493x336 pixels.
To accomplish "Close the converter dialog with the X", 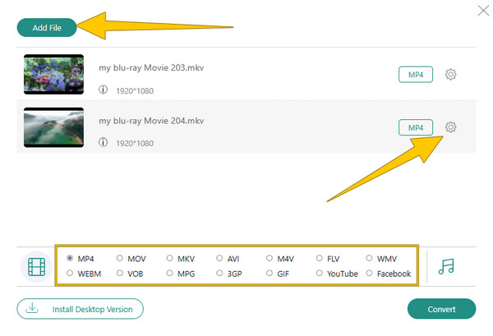I will point(483,11).
